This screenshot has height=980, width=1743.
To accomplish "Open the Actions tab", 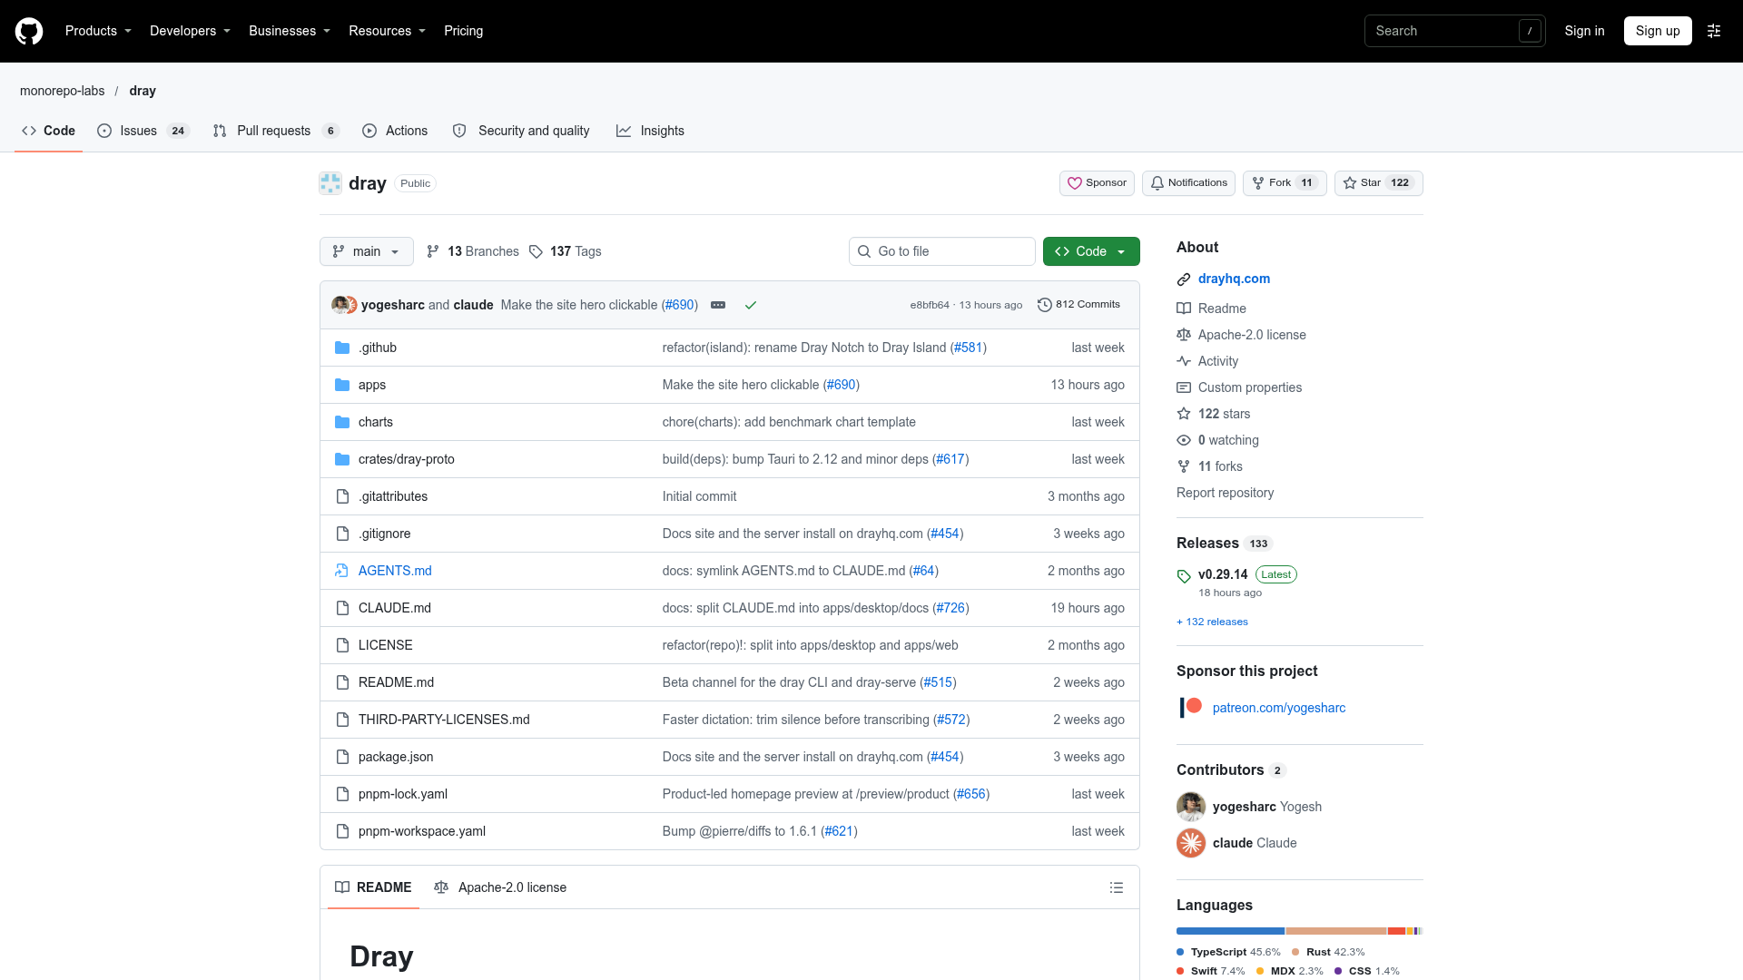I will coord(395,131).
